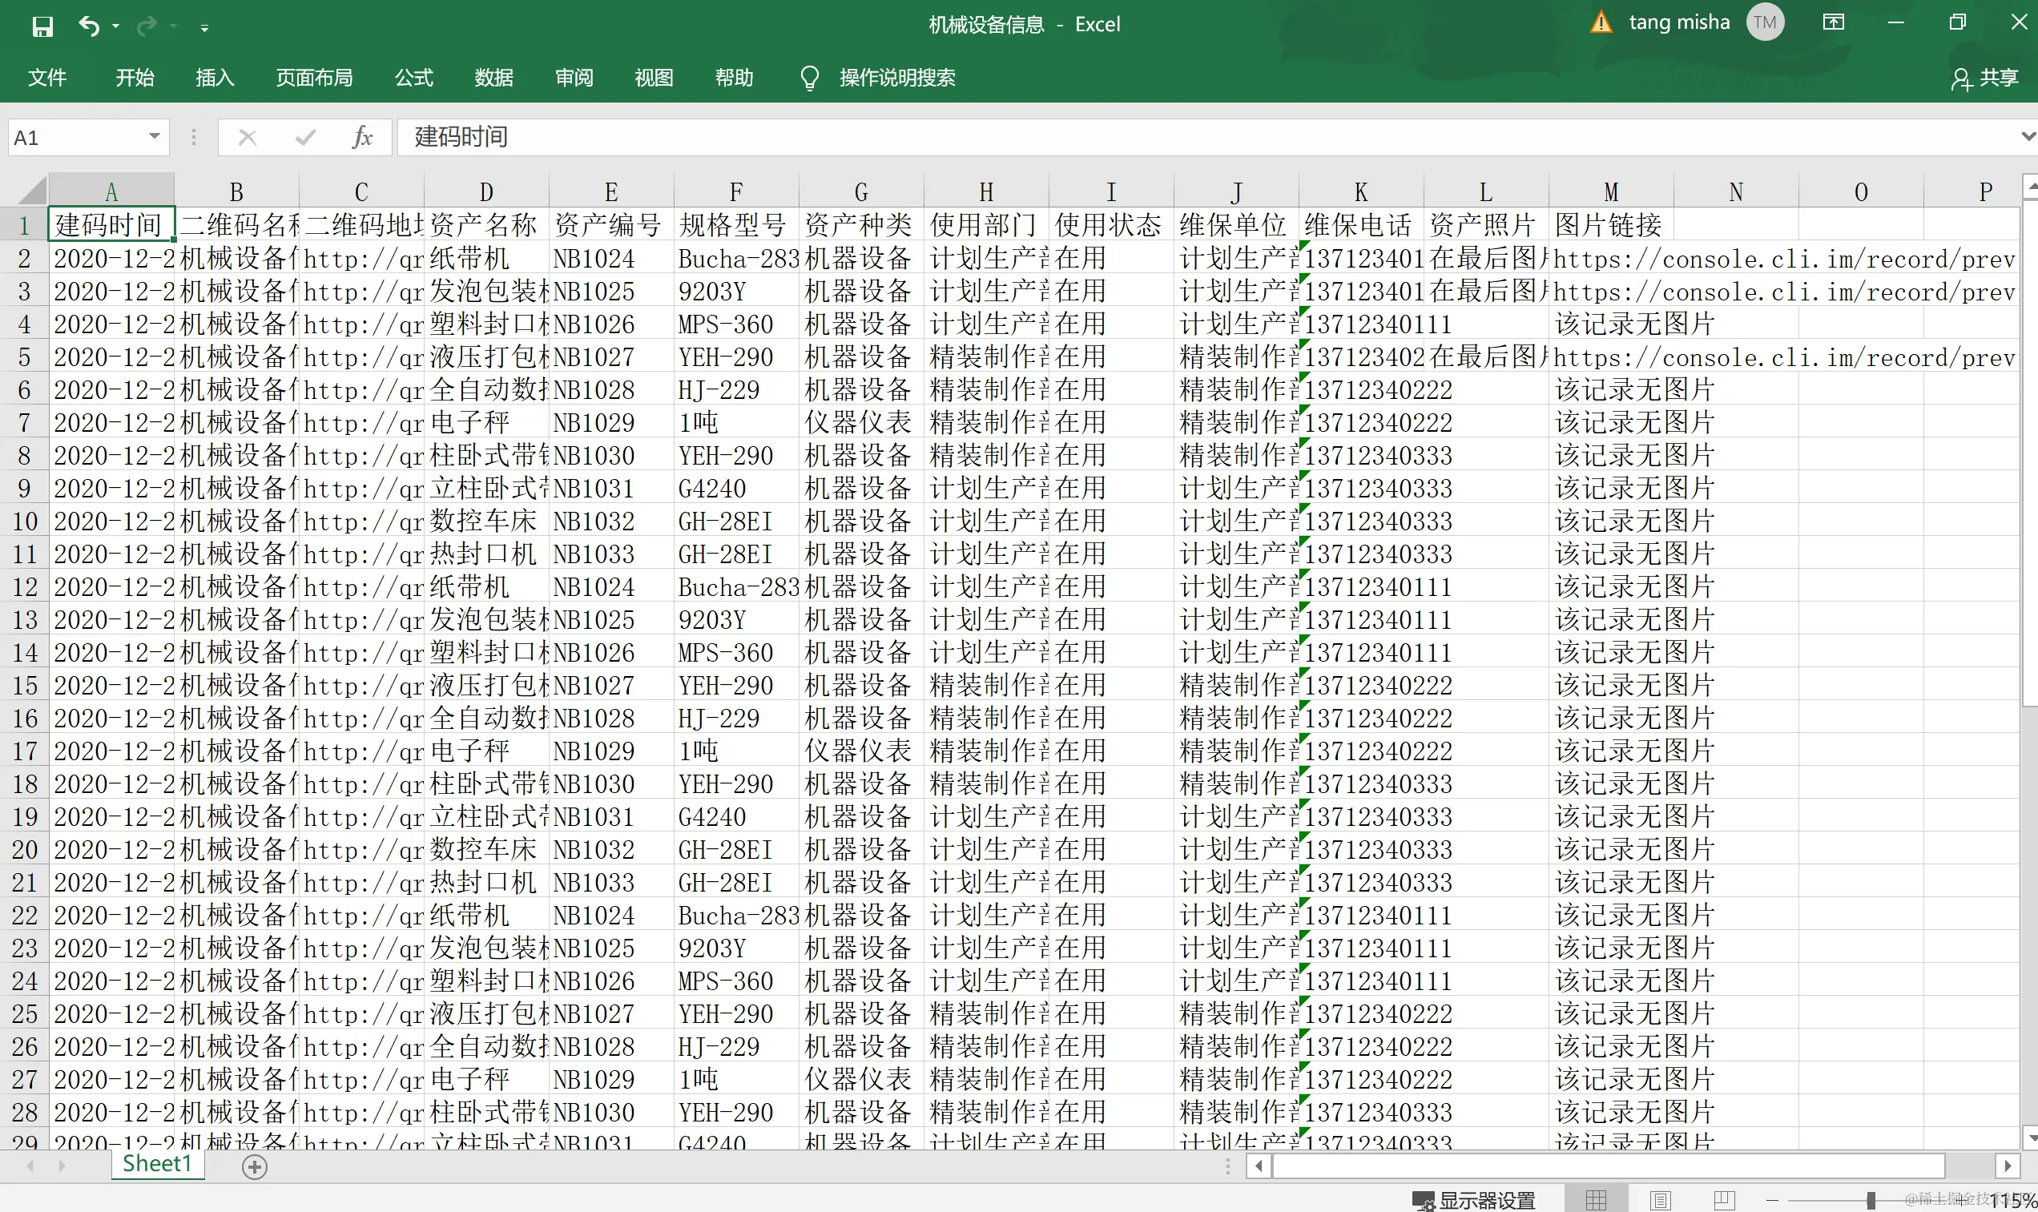Expand the formula bar chevron
The image size is (2038, 1212).
[2028, 136]
